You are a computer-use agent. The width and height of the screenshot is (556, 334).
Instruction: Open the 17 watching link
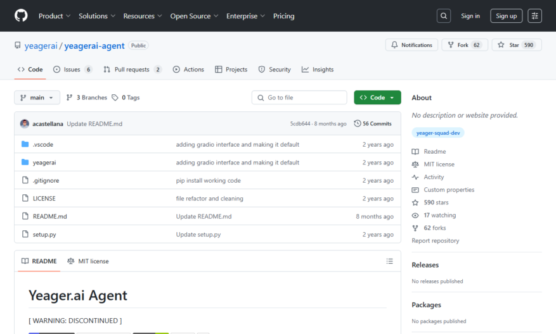(440, 215)
